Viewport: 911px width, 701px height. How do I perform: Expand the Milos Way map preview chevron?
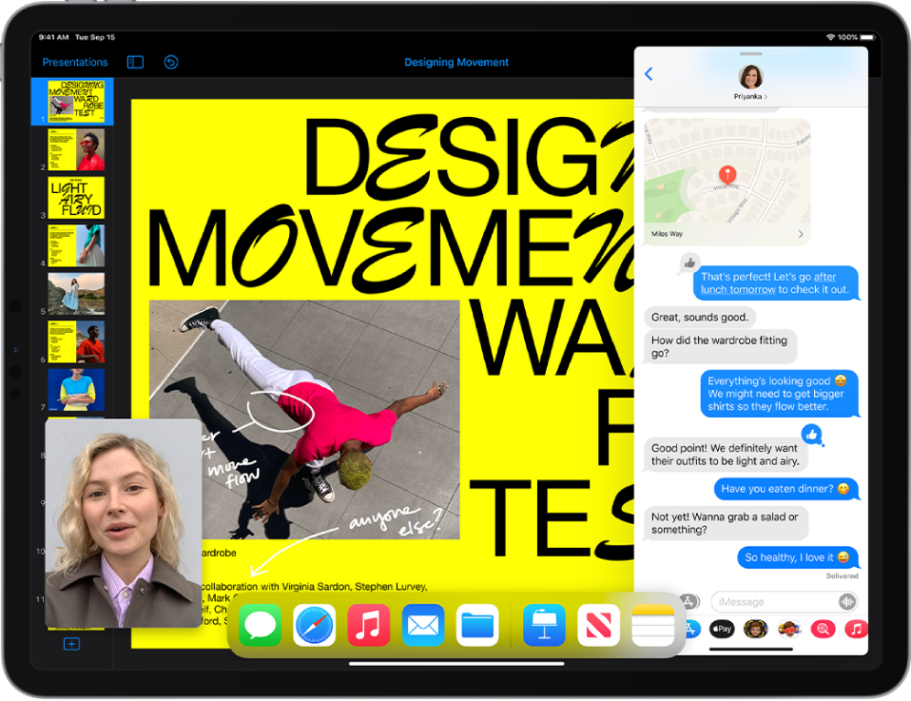[x=803, y=233]
